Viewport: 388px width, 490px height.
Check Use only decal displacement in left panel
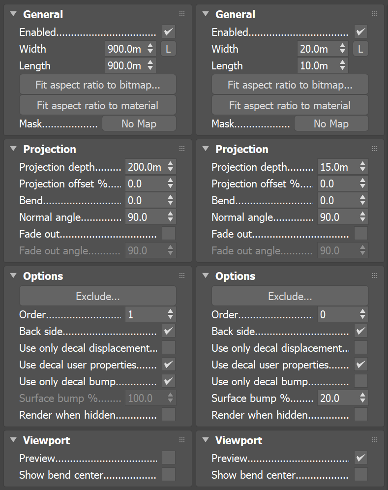tap(169, 347)
